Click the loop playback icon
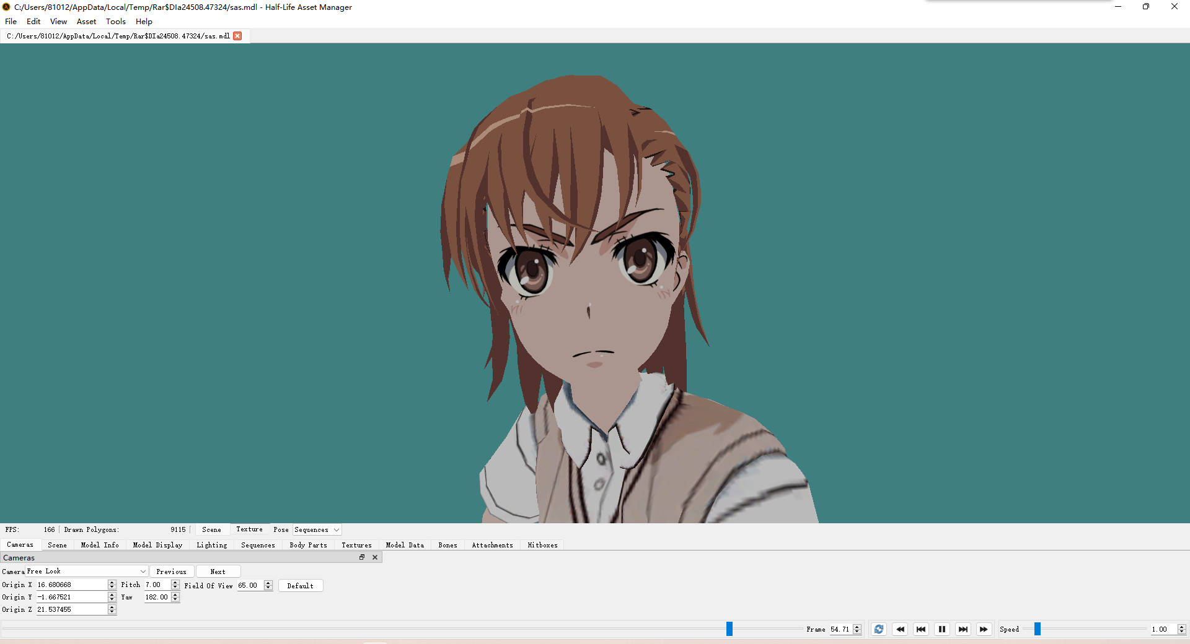Image resolution: width=1190 pixels, height=644 pixels. [x=878, y=629]
